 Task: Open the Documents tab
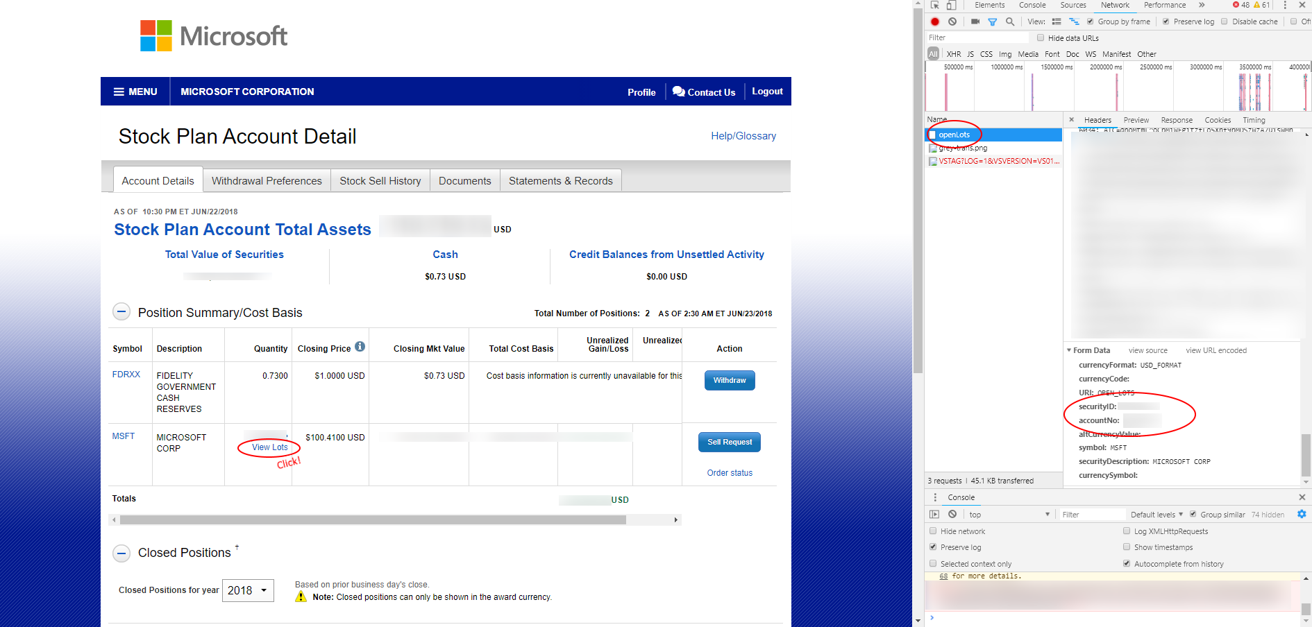pos(465,181)
